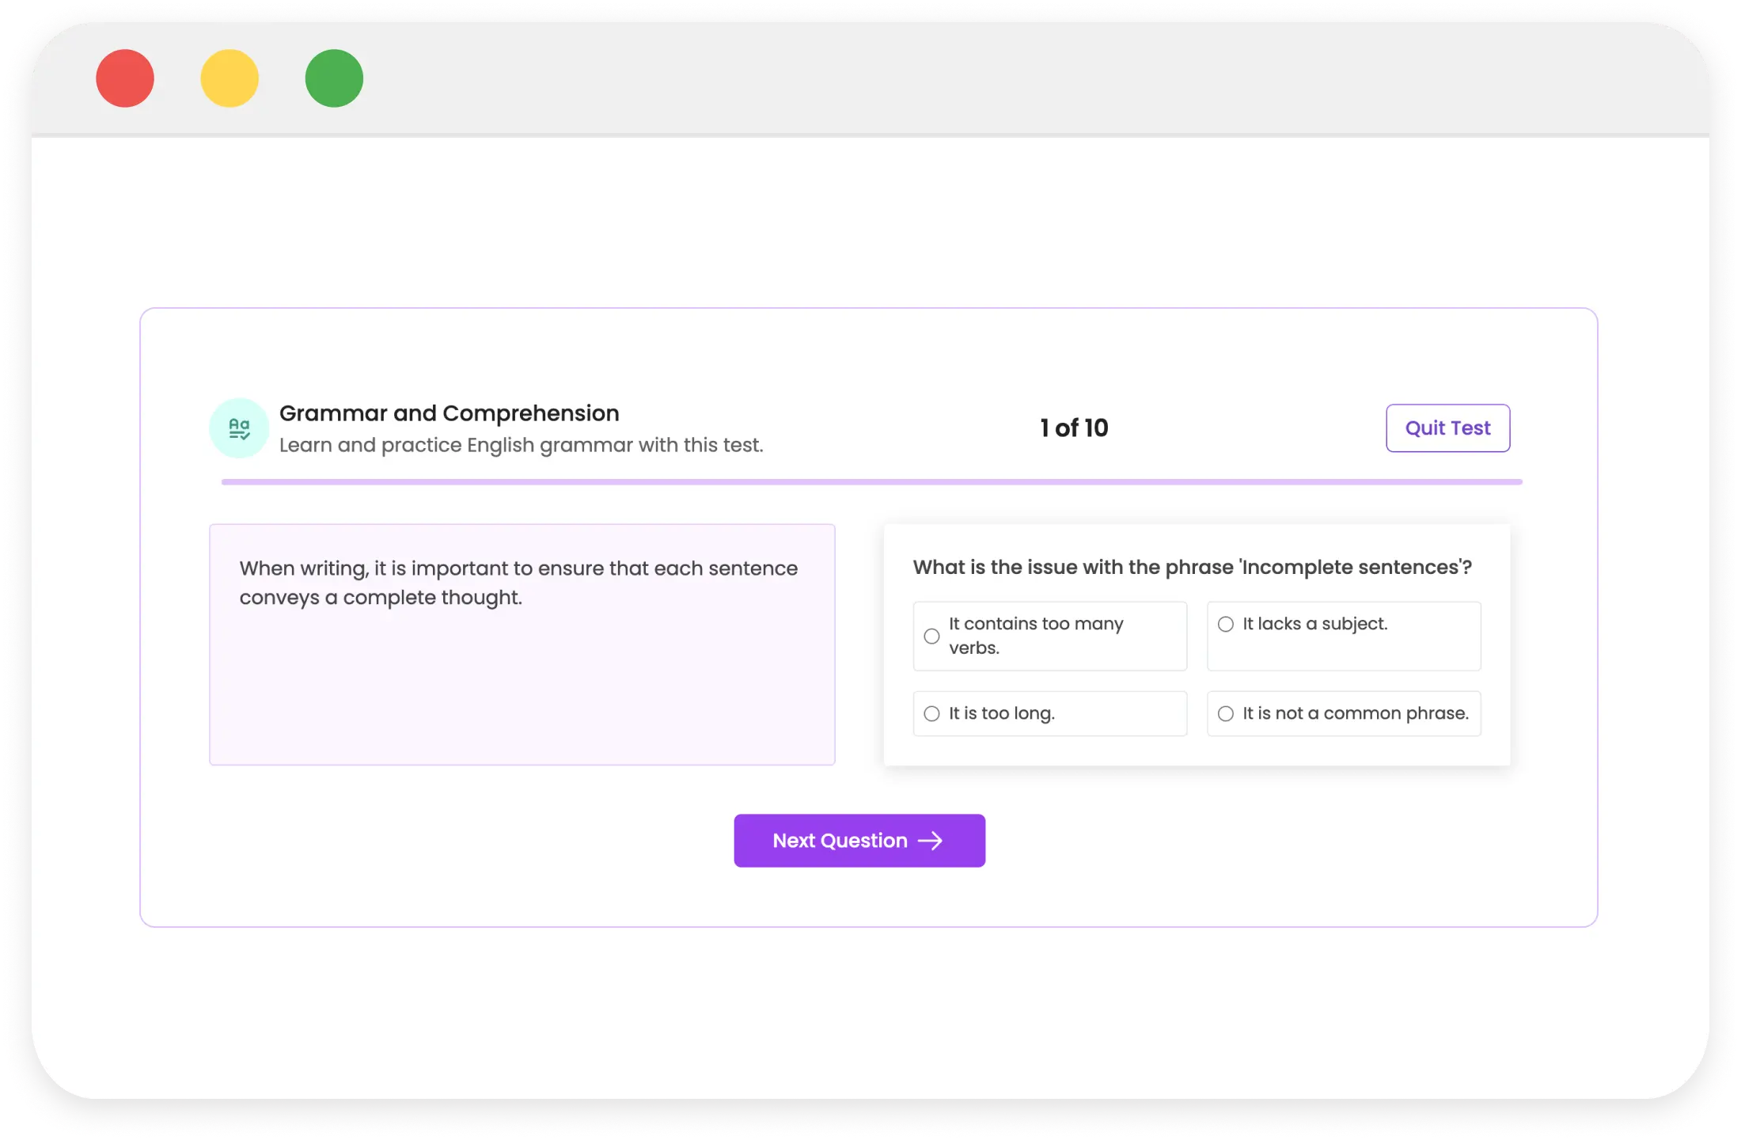Click the 'It is too long.' answer label
Screen dimensions: 1741x1140
pos(1002,714)
